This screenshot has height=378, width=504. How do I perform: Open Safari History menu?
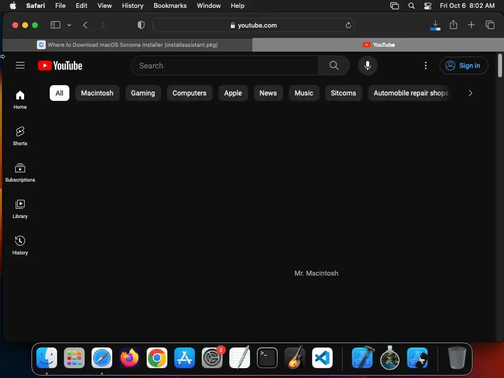pyautogui.click(x=132, y=6)
